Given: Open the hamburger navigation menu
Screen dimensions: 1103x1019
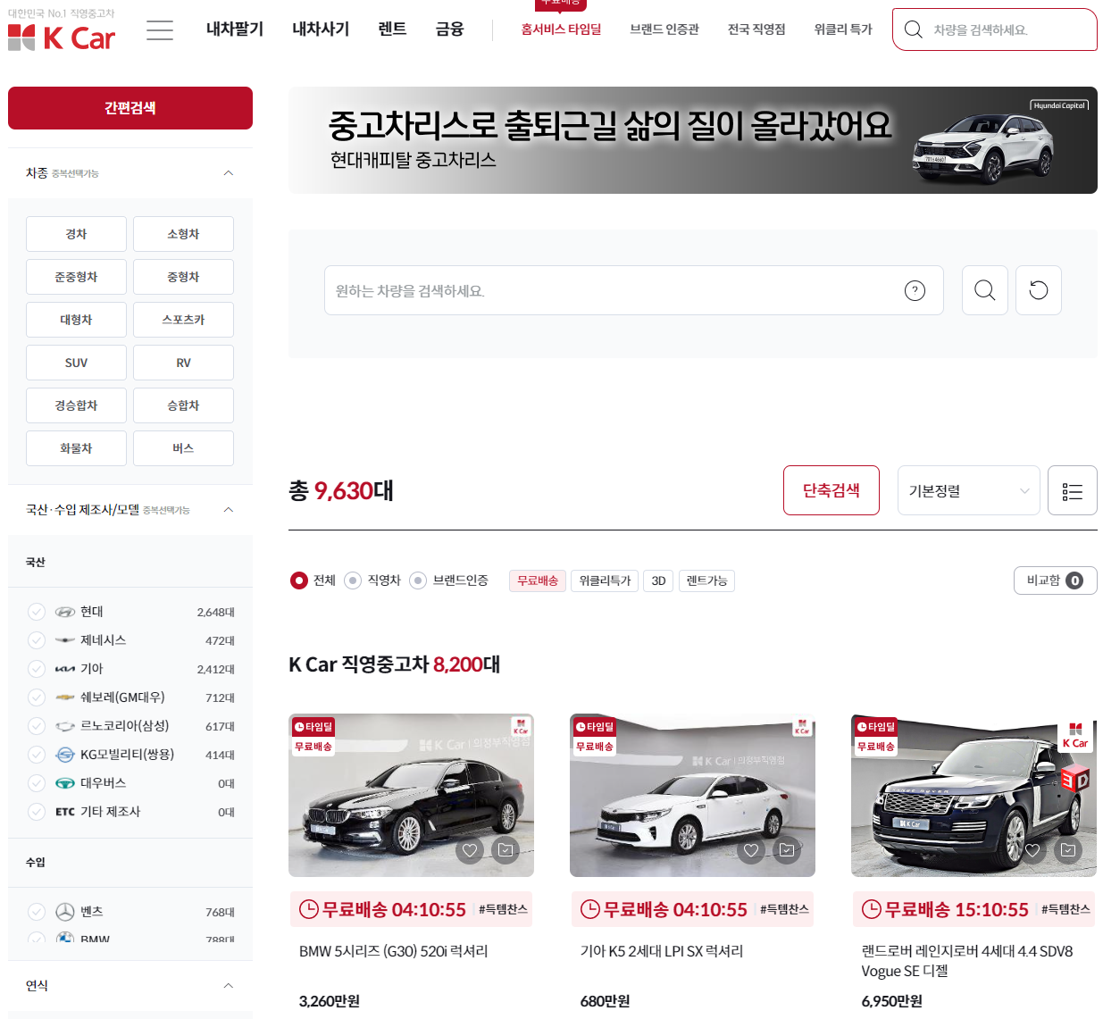Looking at the screenshot, I should point(159,29).
